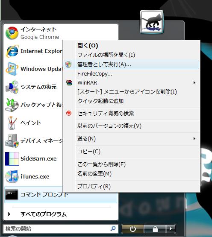212x237 pixels.
Task: Click the SideBarn.exe text label
Action: [x=38, y=159]
